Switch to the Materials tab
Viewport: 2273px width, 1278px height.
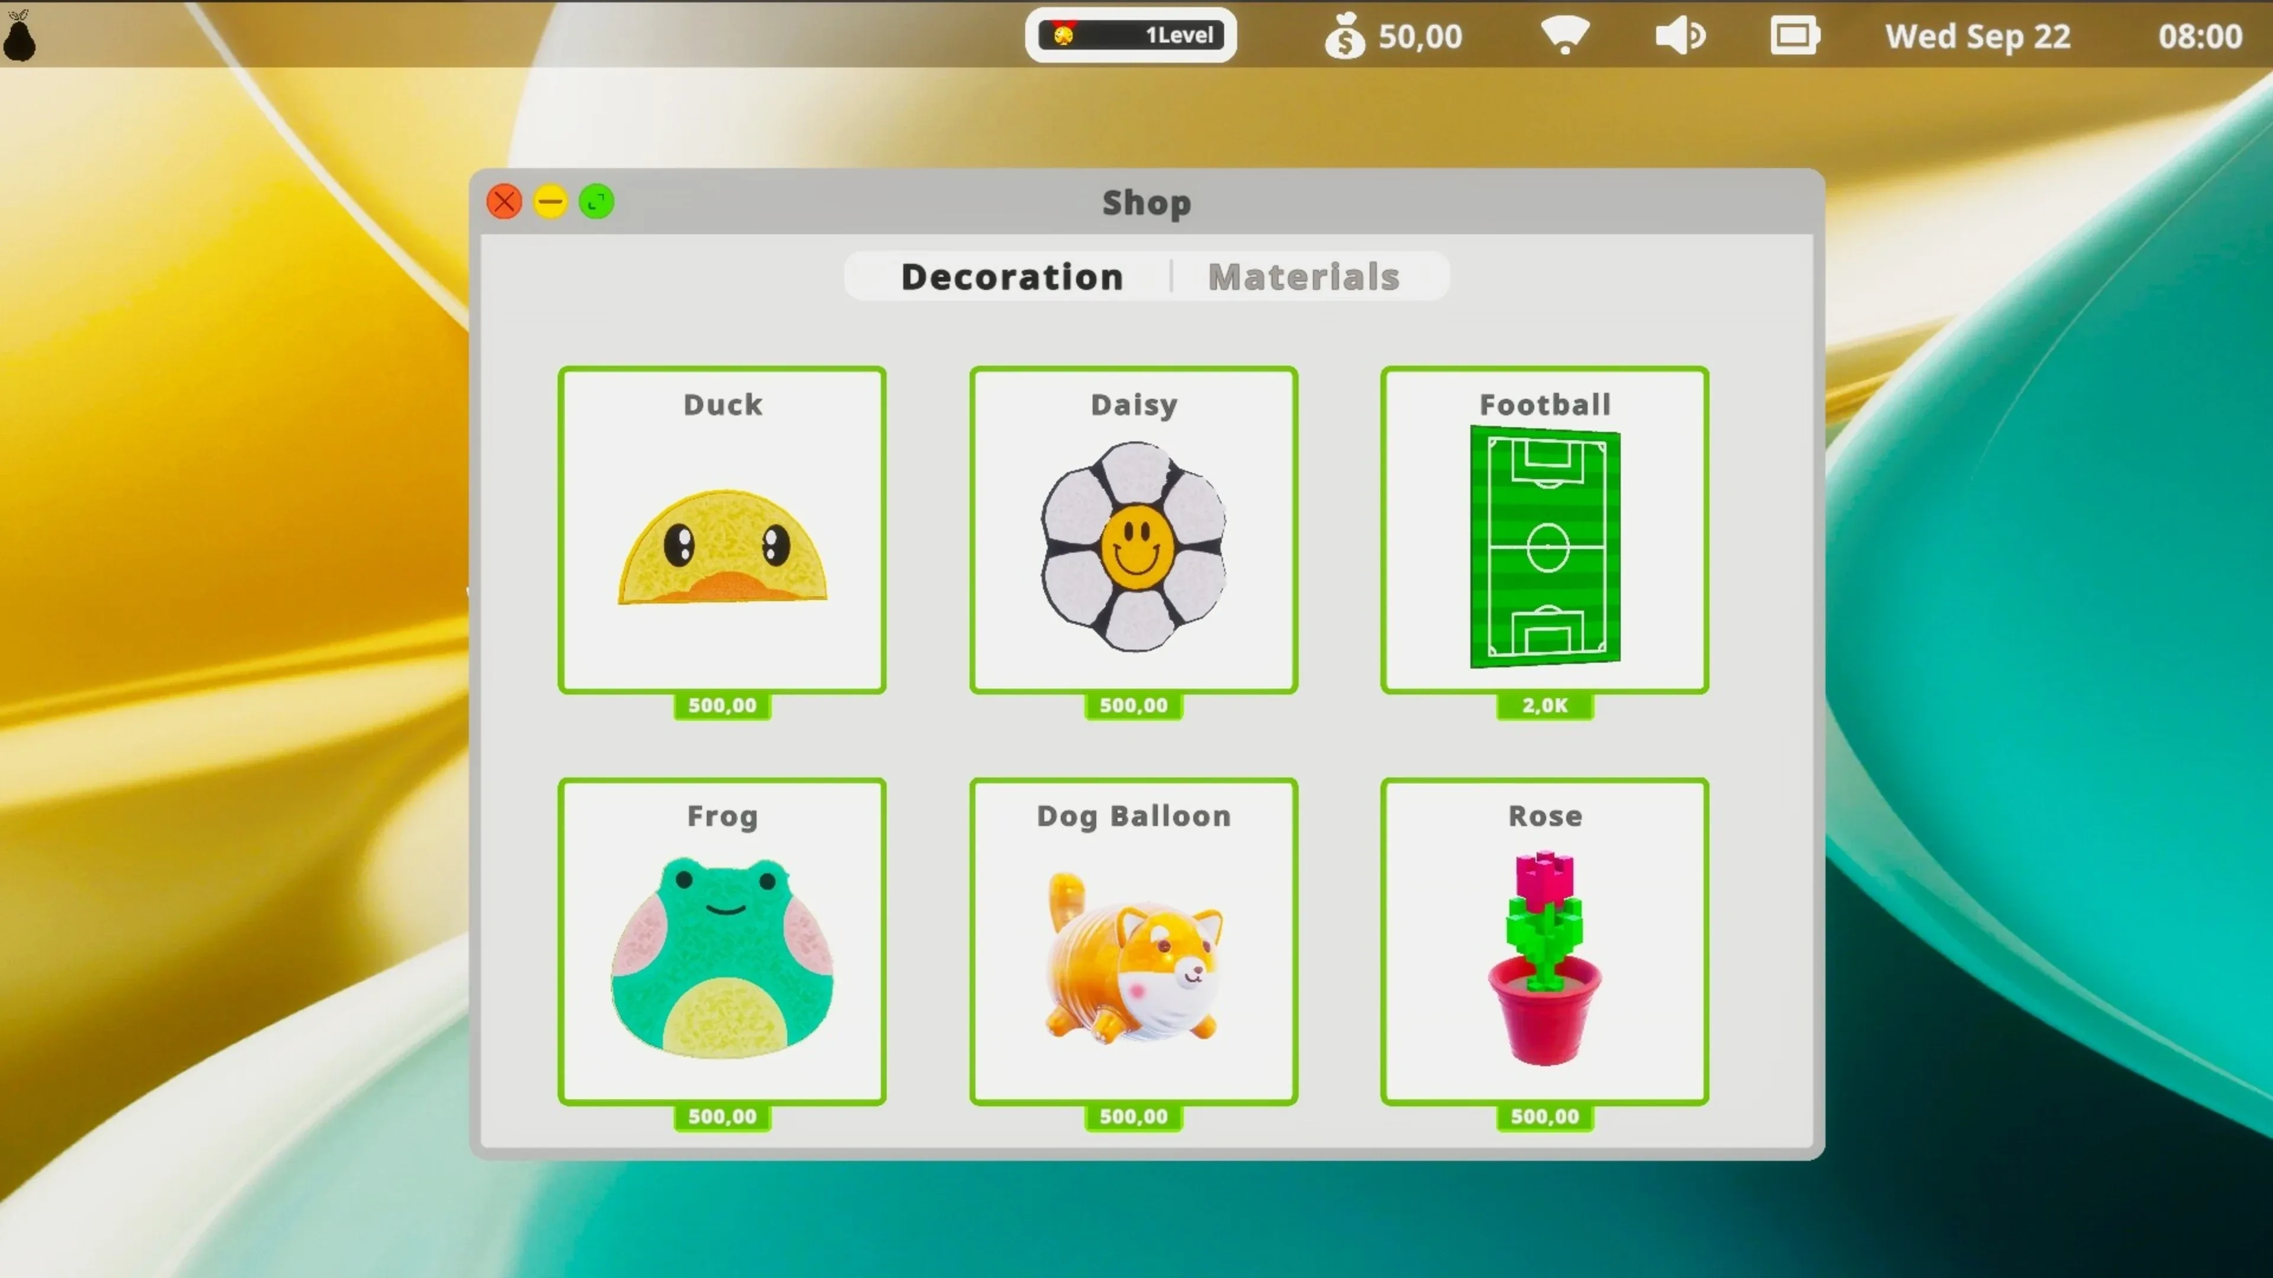point(1303,277)
